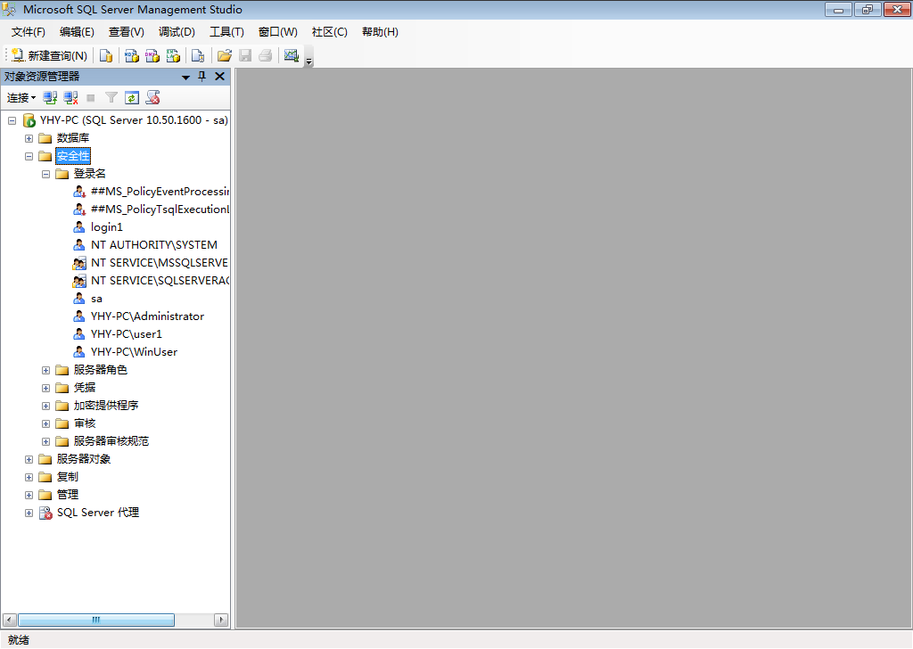Image resolution: width=913 pixels, height=649 pixels.
Task: Click the connect Object Explorer icon
Action: click(50, 98)
